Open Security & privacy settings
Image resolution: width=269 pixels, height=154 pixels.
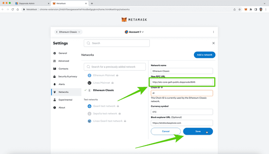point(68,76)
